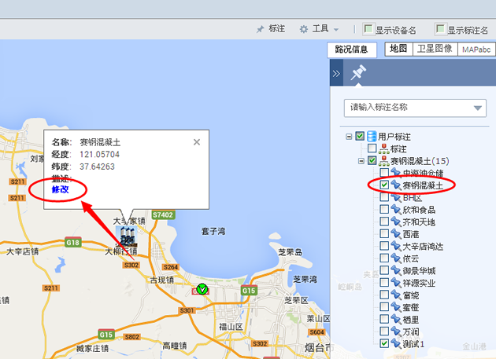The width and height of the screenshot is (496, 359).
Task: Click the pushpin icon in panel header
Action: coord(359,73)
